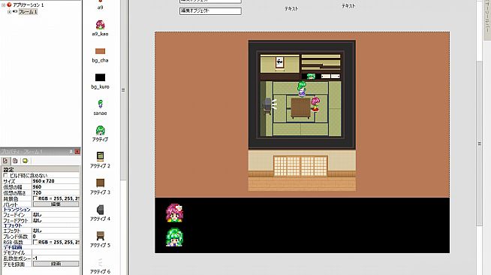491x275 pixels.
Task: Edit the 乱数生成シード value -1
Action: pyautogui.click(x=56, y=258)
